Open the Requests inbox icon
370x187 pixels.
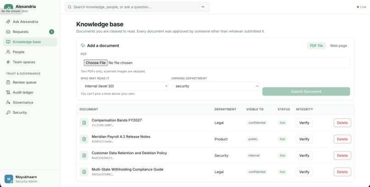(x=8, y=32)
